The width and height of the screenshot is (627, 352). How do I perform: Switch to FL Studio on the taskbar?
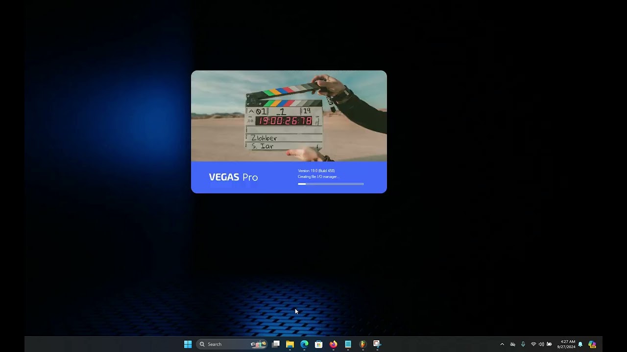click(x=362, y=344)
